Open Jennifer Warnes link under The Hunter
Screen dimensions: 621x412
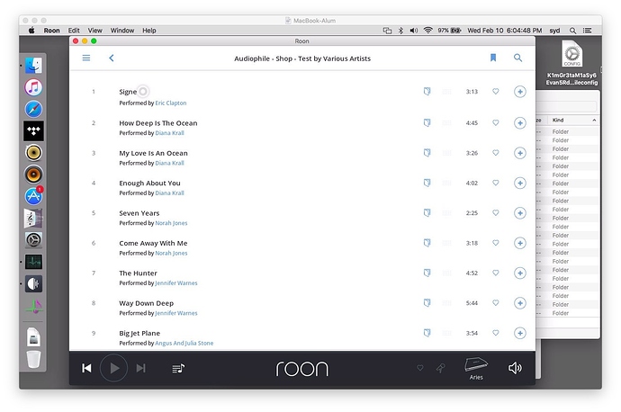[176, 283]
